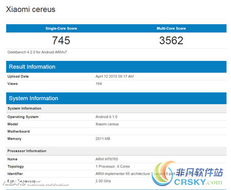Select the gray System Information subheading row

(x=116, y=108)
